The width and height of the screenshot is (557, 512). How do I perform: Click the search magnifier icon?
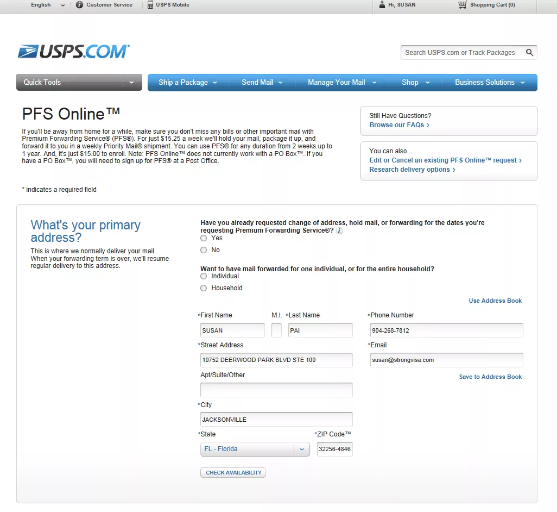tap(529, 52)
